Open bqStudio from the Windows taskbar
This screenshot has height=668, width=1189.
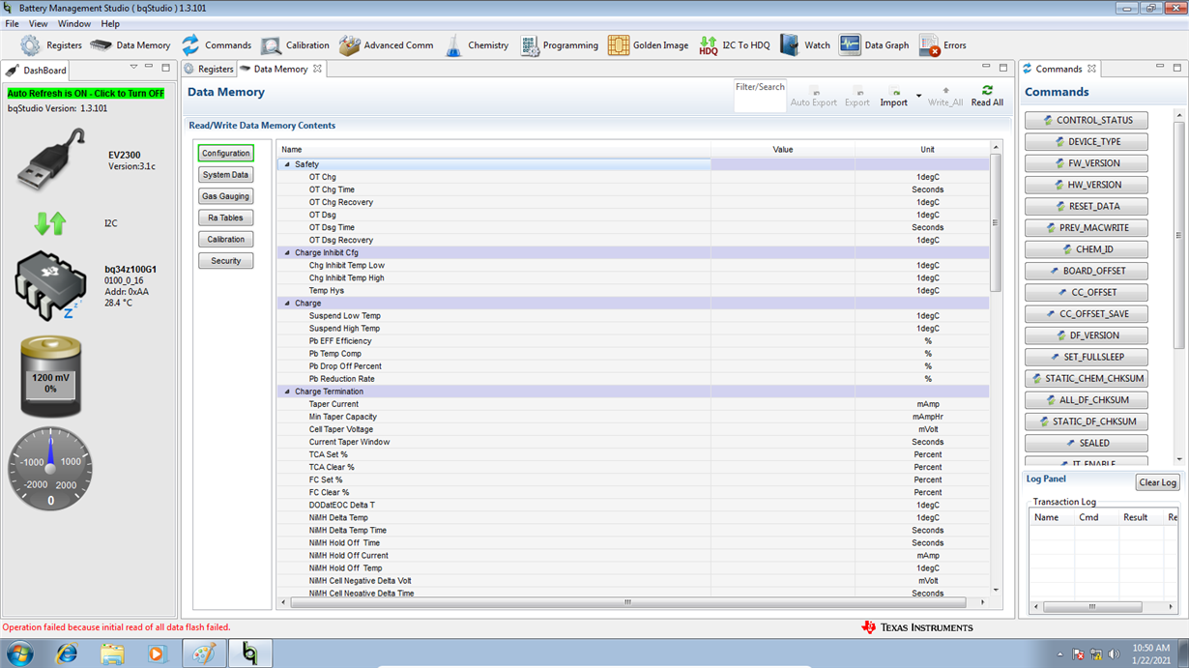(x=250, y=653)
